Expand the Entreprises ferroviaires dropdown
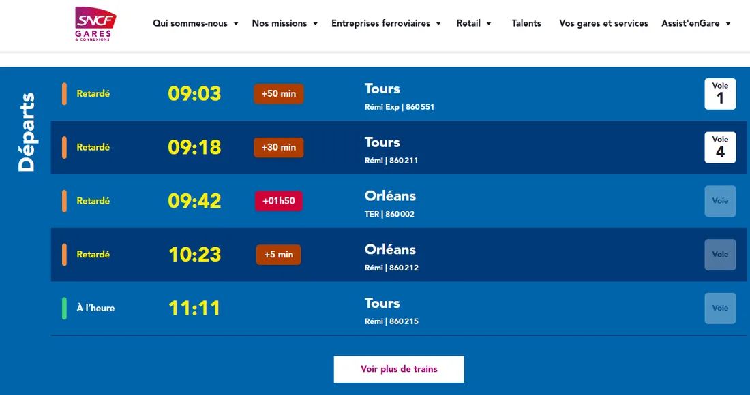This screenshot has width=750, height=395. 386,22
